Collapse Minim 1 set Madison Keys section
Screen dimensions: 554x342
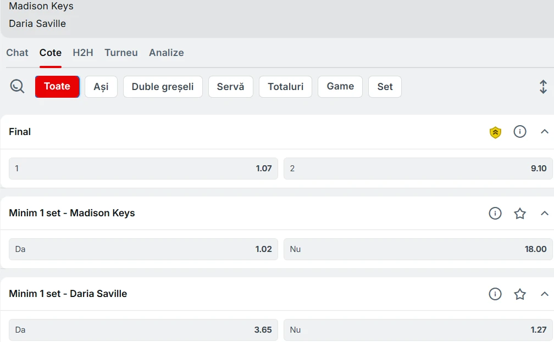coord(544,213)
